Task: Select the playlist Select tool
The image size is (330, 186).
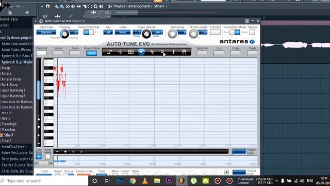Action: click(x=90, y=7)
